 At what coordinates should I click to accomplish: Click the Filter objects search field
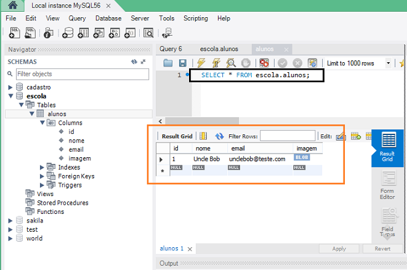coord(83,74)
